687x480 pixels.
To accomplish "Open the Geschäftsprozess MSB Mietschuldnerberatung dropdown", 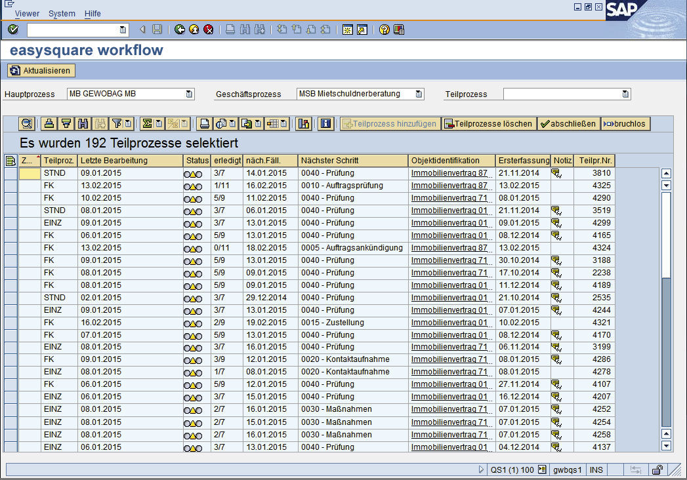I will pos(418,94).
